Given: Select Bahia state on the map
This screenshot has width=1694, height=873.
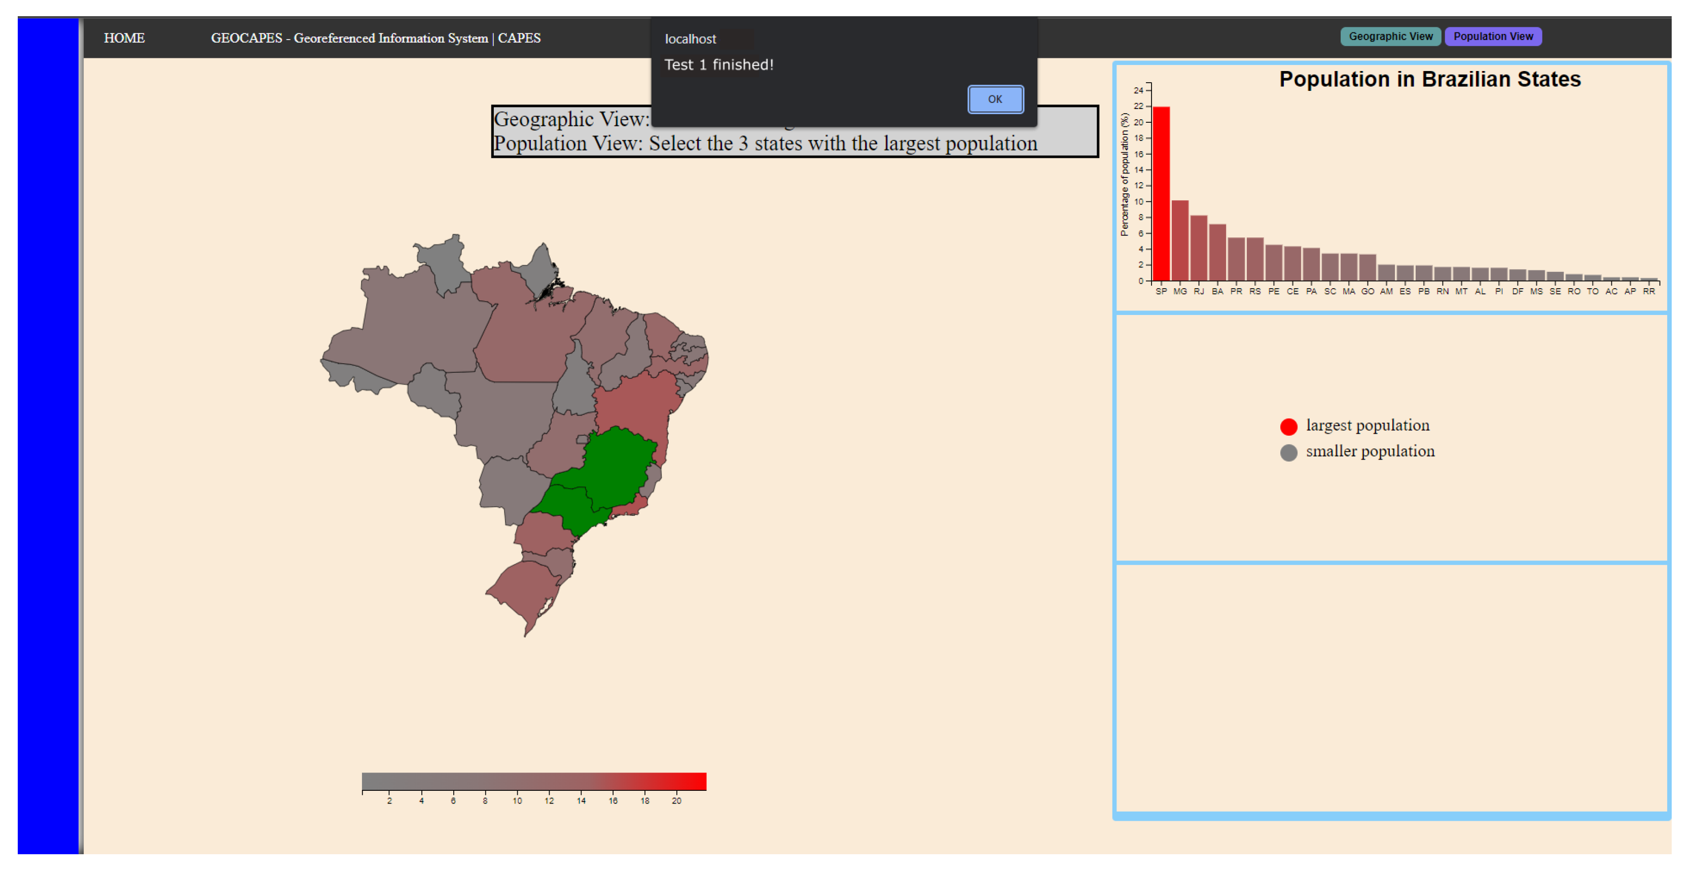Looking at the screenshot, I should pos(635,405).
